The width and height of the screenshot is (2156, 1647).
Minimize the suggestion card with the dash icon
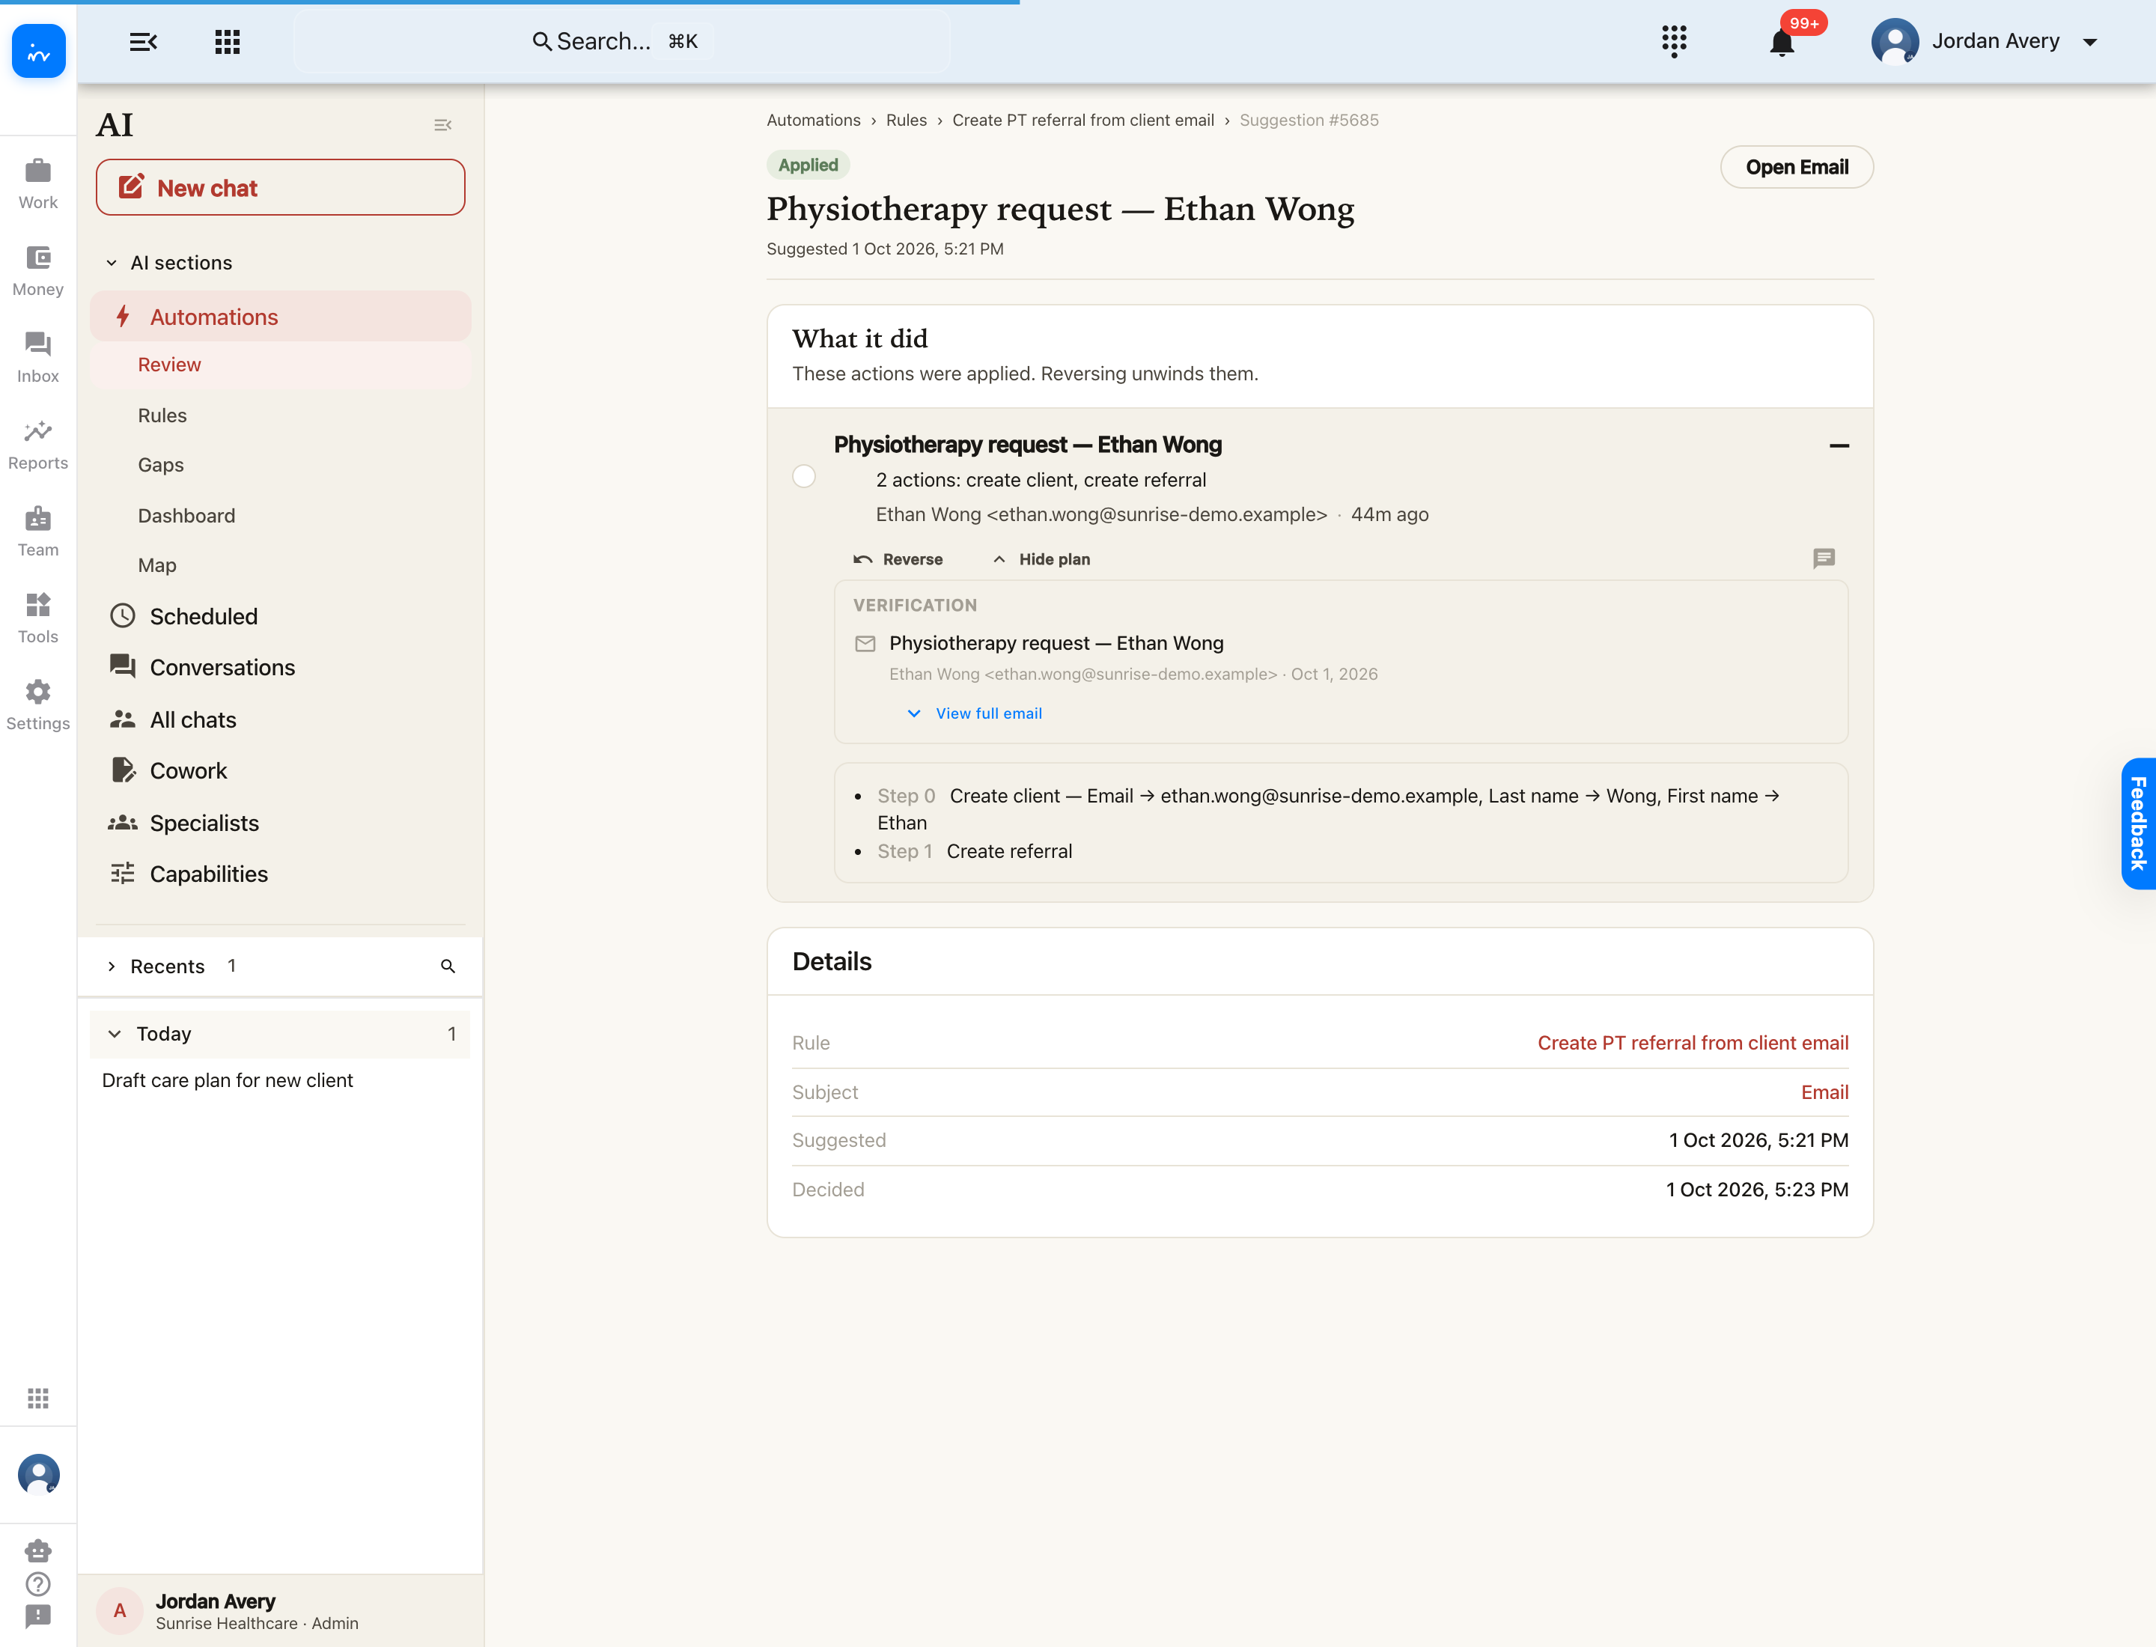click(1839, 446)
